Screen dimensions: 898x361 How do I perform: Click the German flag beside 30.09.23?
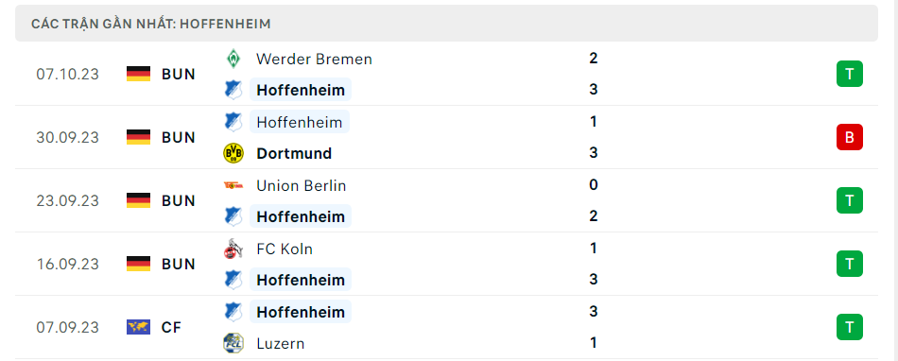tap(138, 137)
